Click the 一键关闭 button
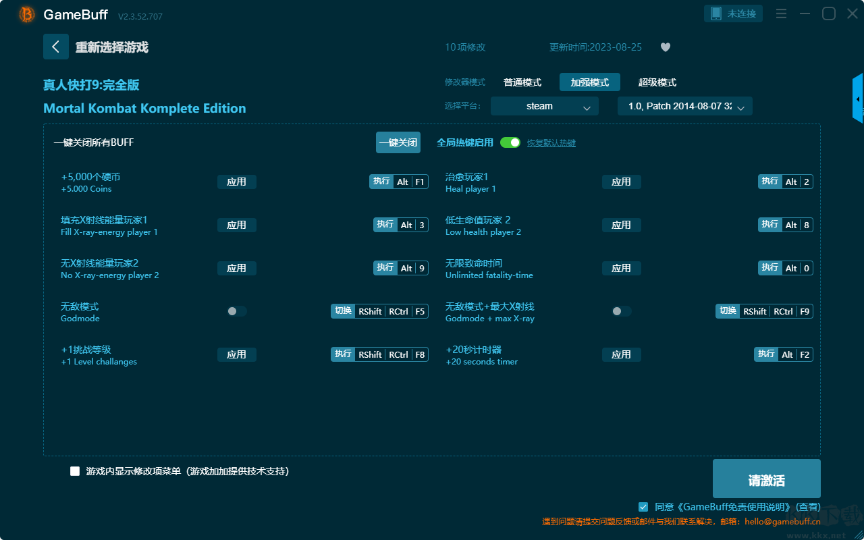The height and width of the screenshot is (540, 864). coord(398,142)
